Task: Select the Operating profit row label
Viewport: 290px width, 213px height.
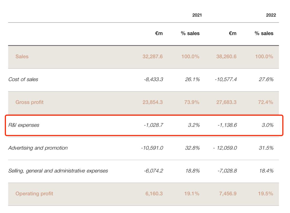Action: [x=34, y=194]
